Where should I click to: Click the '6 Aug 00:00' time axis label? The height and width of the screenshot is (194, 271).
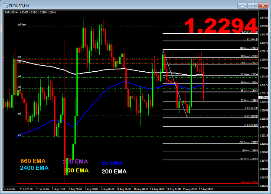(x=91, y=189)
